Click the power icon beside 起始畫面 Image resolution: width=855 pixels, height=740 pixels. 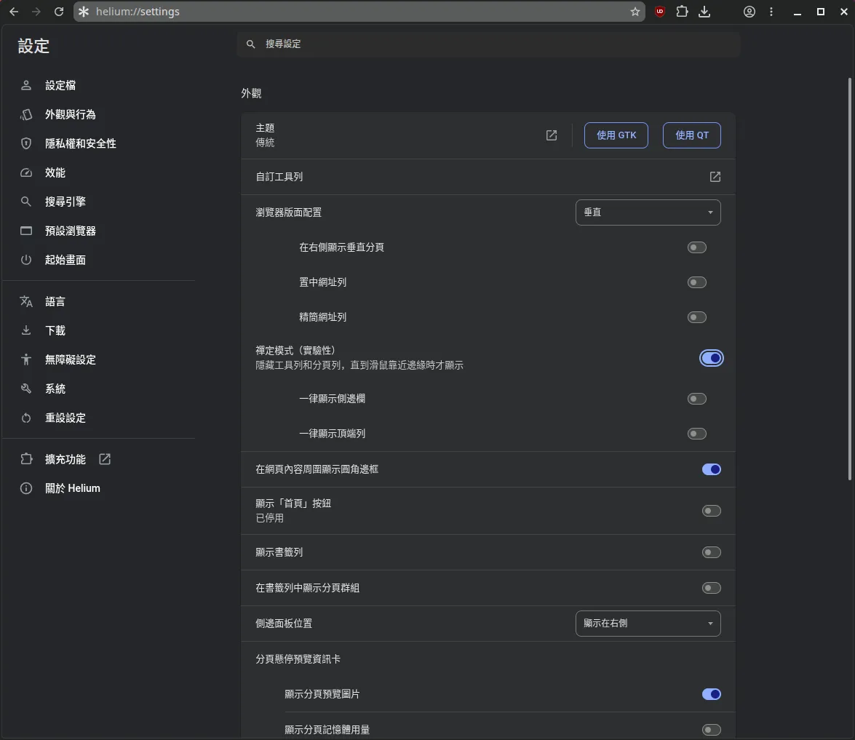(x=26, y=260)
